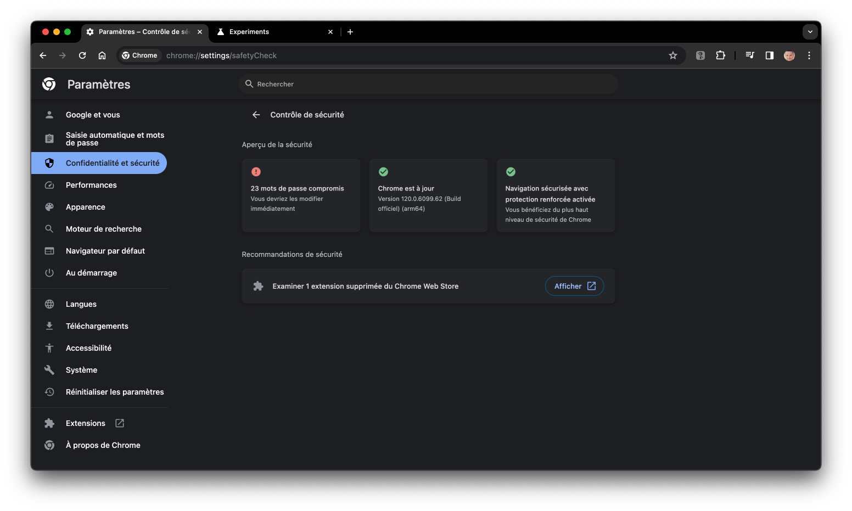Click the palette icon for Apparence
The image size is (852, 511).
(x=49, y=207)
